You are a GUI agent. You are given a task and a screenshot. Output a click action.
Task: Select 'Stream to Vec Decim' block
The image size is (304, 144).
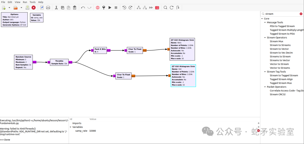(x=281, y=53)
